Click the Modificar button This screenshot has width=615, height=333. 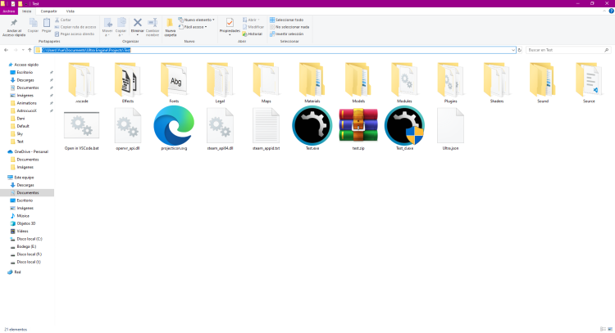click(253, 27)
